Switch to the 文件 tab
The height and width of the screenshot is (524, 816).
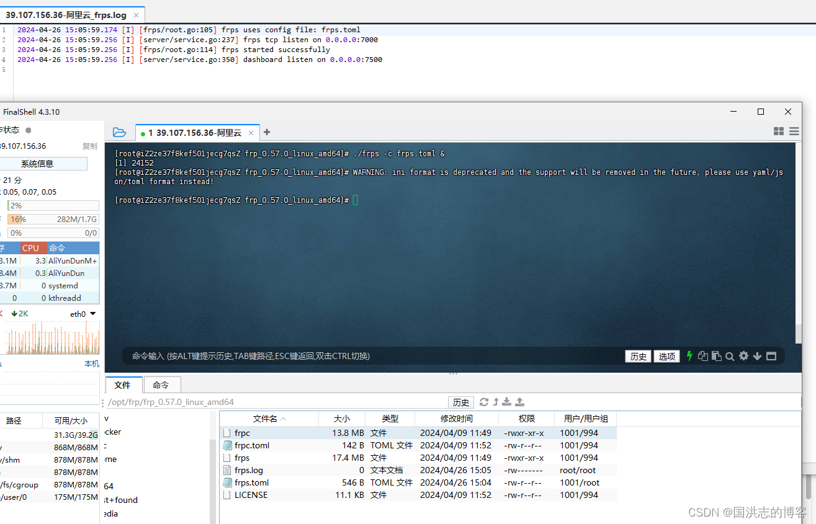(123, 384)
